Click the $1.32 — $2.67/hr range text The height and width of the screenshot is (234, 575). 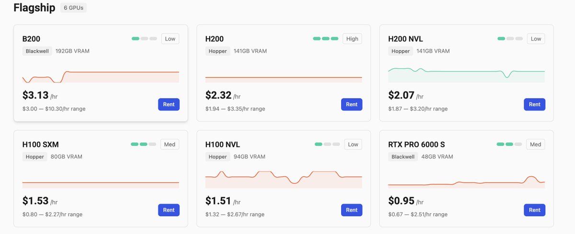(x=235, y=214)
